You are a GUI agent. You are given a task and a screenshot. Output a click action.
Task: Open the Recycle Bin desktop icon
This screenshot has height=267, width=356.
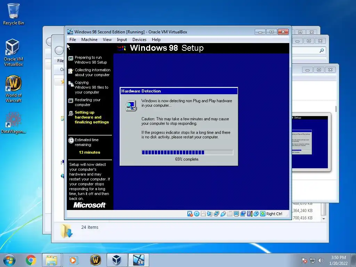[14, 14]
